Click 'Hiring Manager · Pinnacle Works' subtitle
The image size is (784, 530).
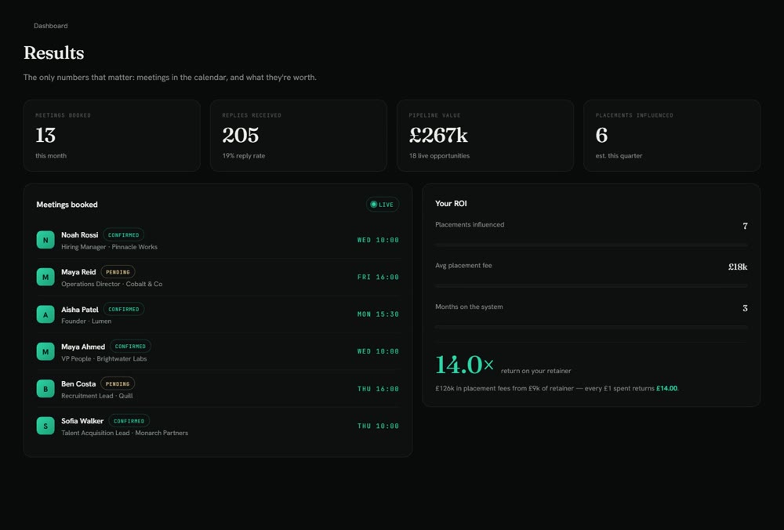coord(109,247)
